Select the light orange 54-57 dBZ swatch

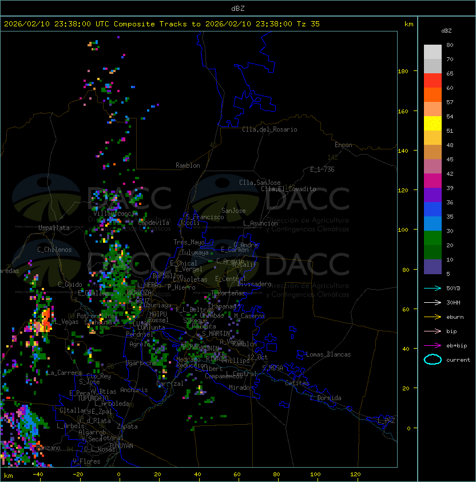pos(433,109)
